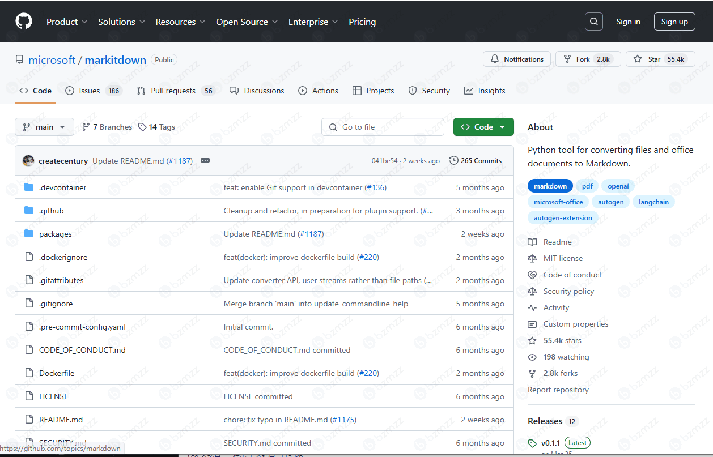This screenshot has width=713, height=457.
Task: Click the fork icon beside 2.8k forks
Action: click(x=532, y=373)
